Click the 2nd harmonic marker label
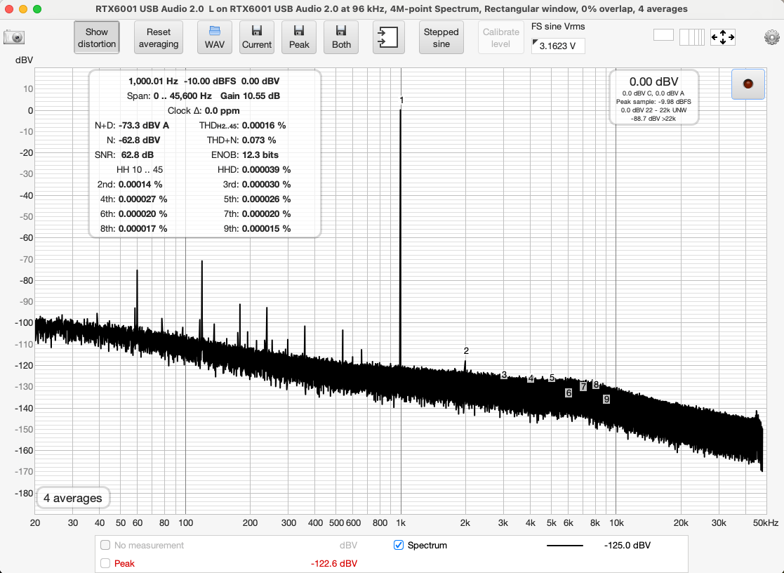This screenshot has width=784, height=573. tap(466, 351)
